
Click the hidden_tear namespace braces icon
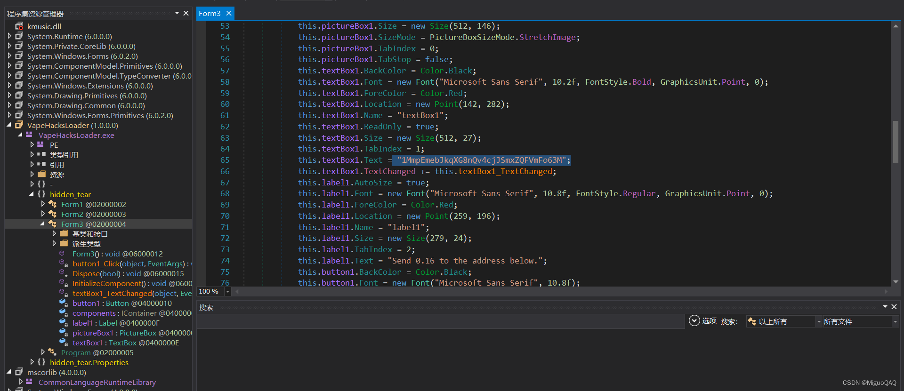(41, 194)
